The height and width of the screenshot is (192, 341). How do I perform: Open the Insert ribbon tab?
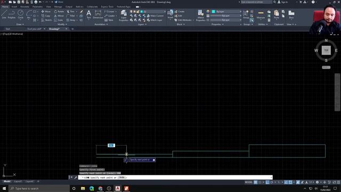tap(14, 7)
